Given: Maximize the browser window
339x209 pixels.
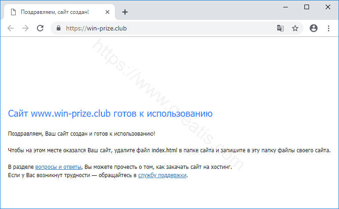Looking at the screenshot, I should point(307,7).
